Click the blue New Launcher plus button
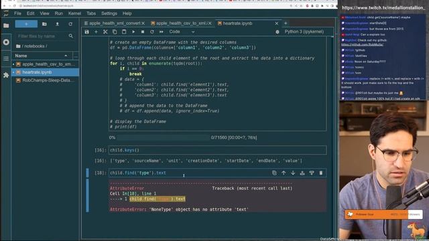The width and height of the screenshot is (429, 241). pos(26,24)
